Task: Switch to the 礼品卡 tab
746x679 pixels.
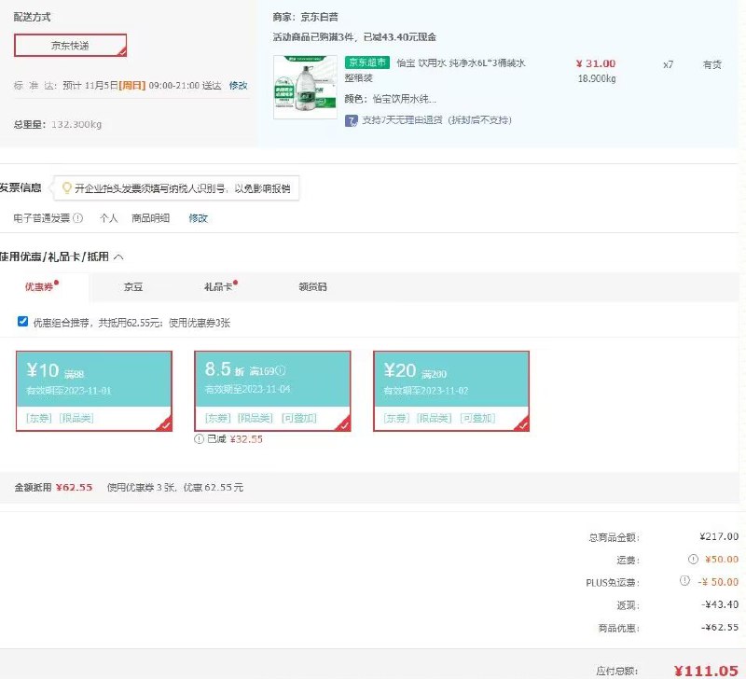Action: coord(218,287)
